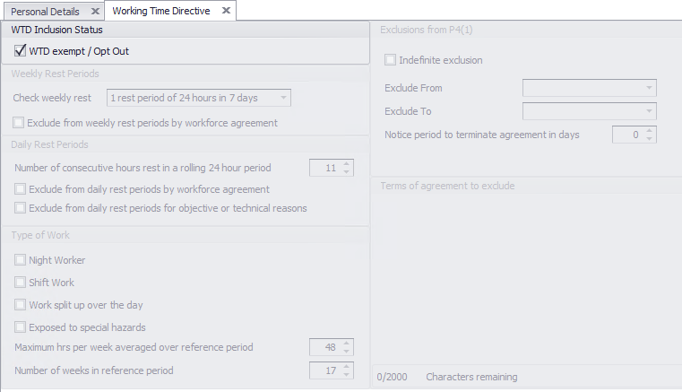
Task: Toggle the Shift Work checkbox
Action: click(x=21, y=283)
